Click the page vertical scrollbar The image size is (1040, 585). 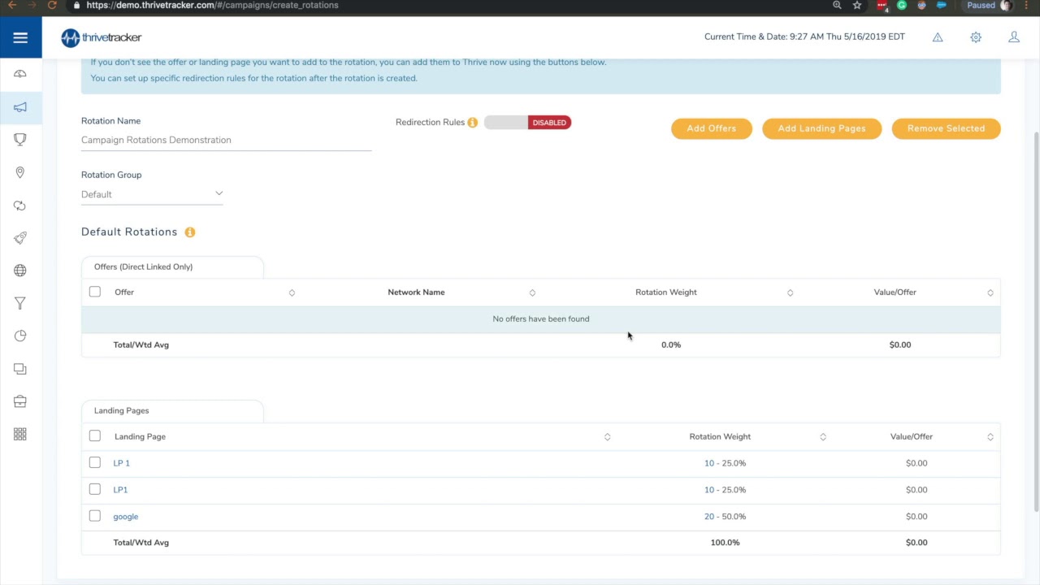tap(1036, 321)
